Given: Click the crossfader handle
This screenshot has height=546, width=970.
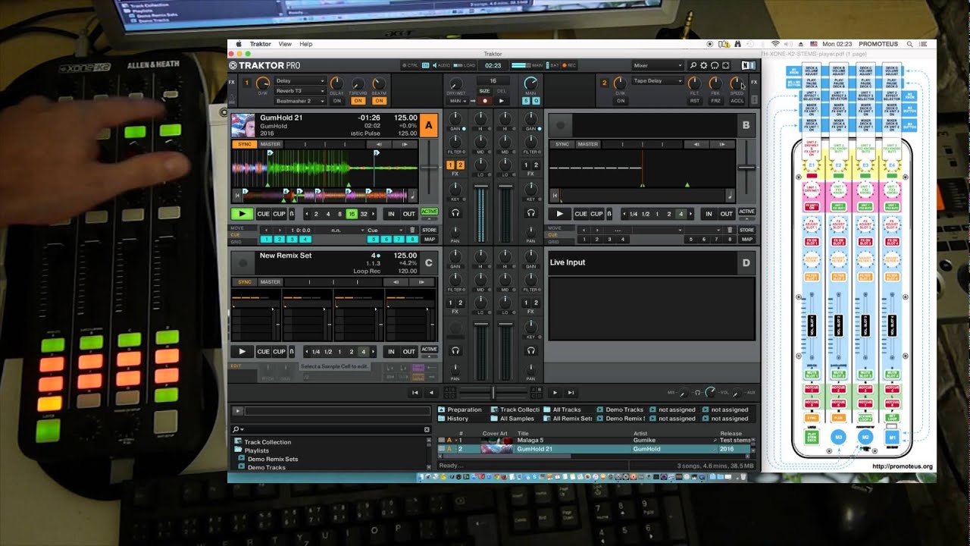Looking at the screenshot, I should [493, 392].
